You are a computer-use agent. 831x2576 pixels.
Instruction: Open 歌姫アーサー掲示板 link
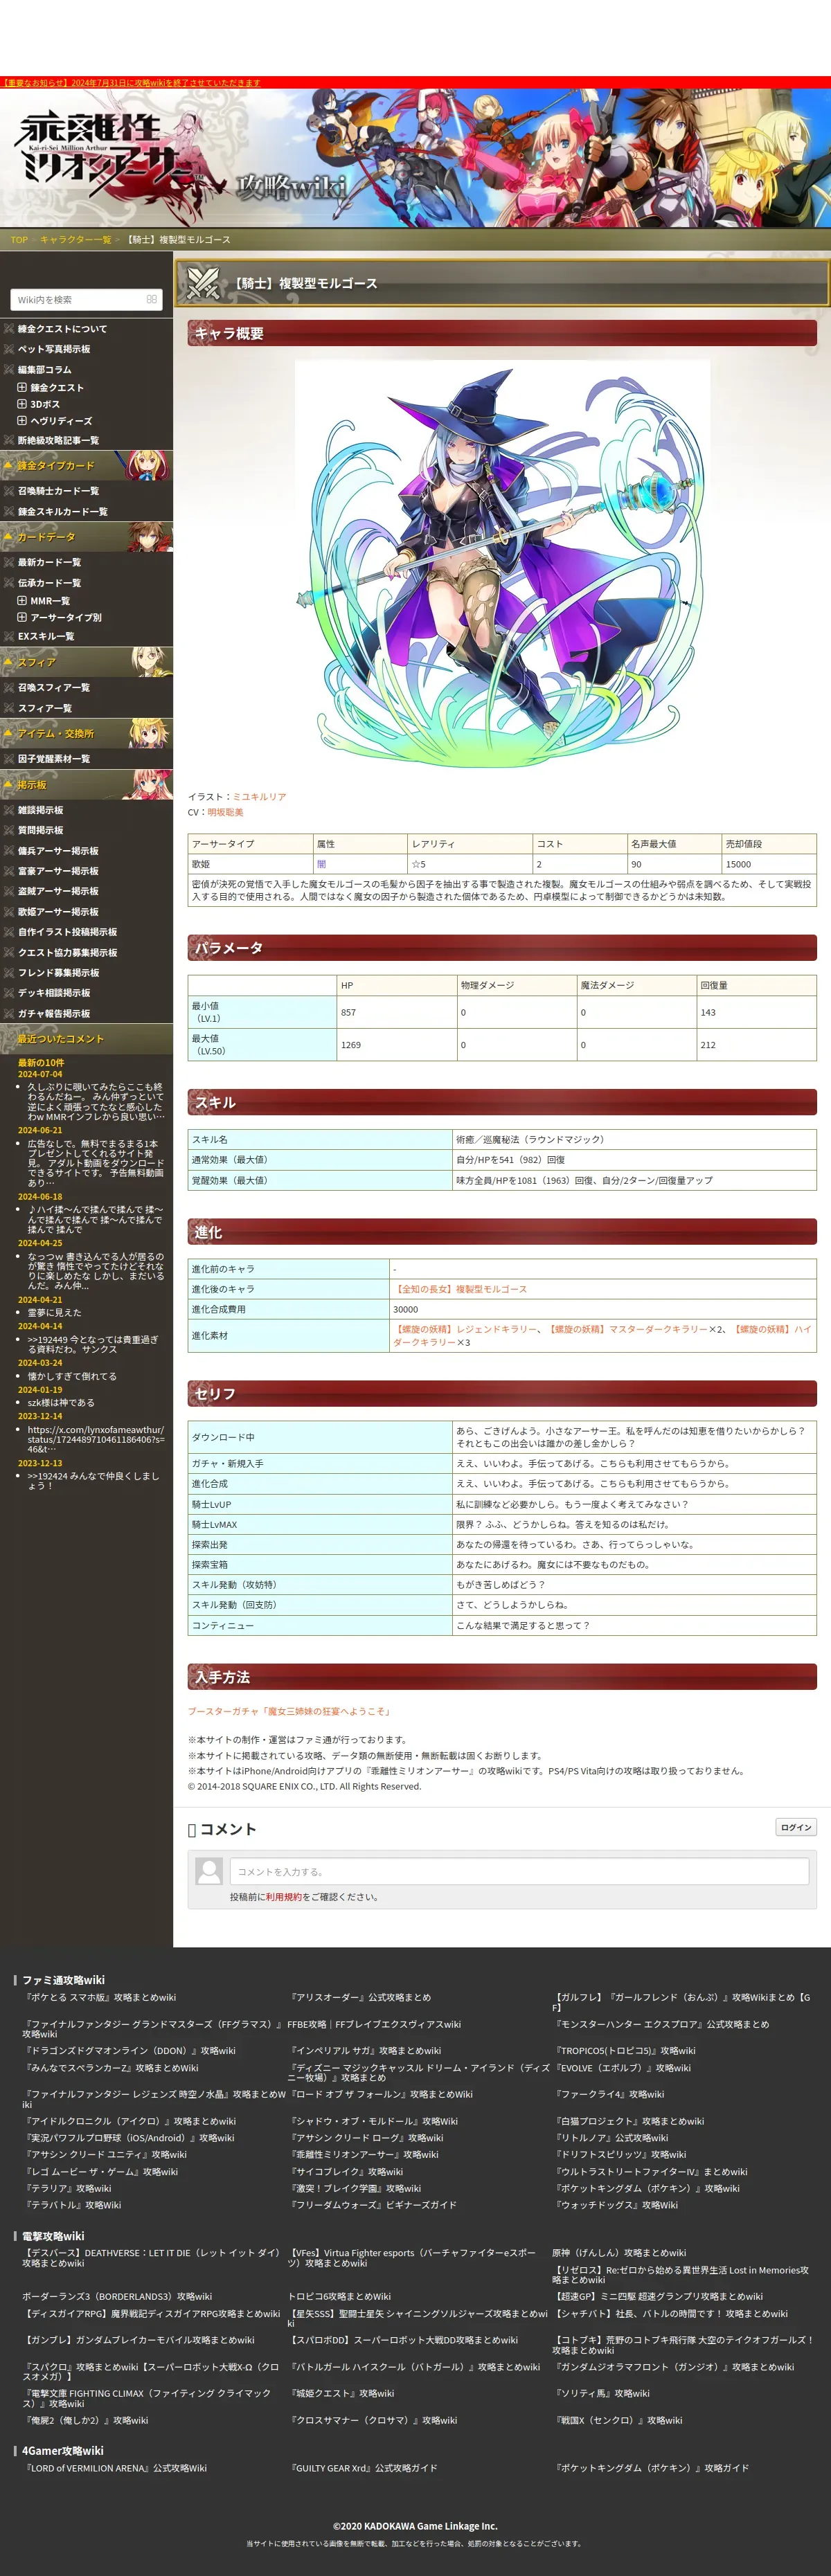pos(58,911)
